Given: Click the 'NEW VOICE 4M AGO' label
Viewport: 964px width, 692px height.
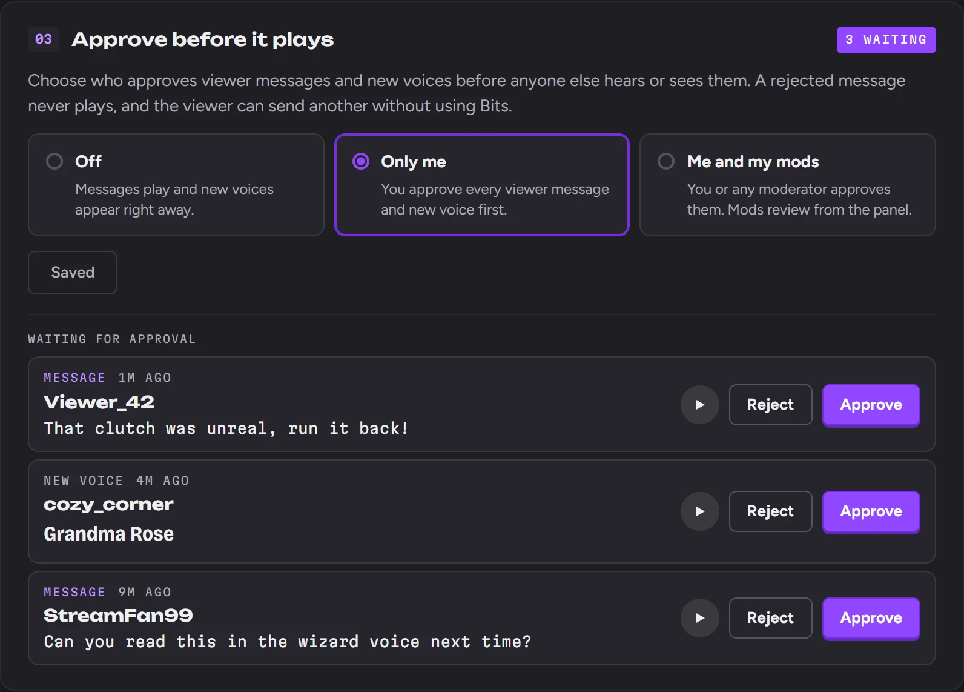Looking at the screenshot, I should click(x=116, y=481).
